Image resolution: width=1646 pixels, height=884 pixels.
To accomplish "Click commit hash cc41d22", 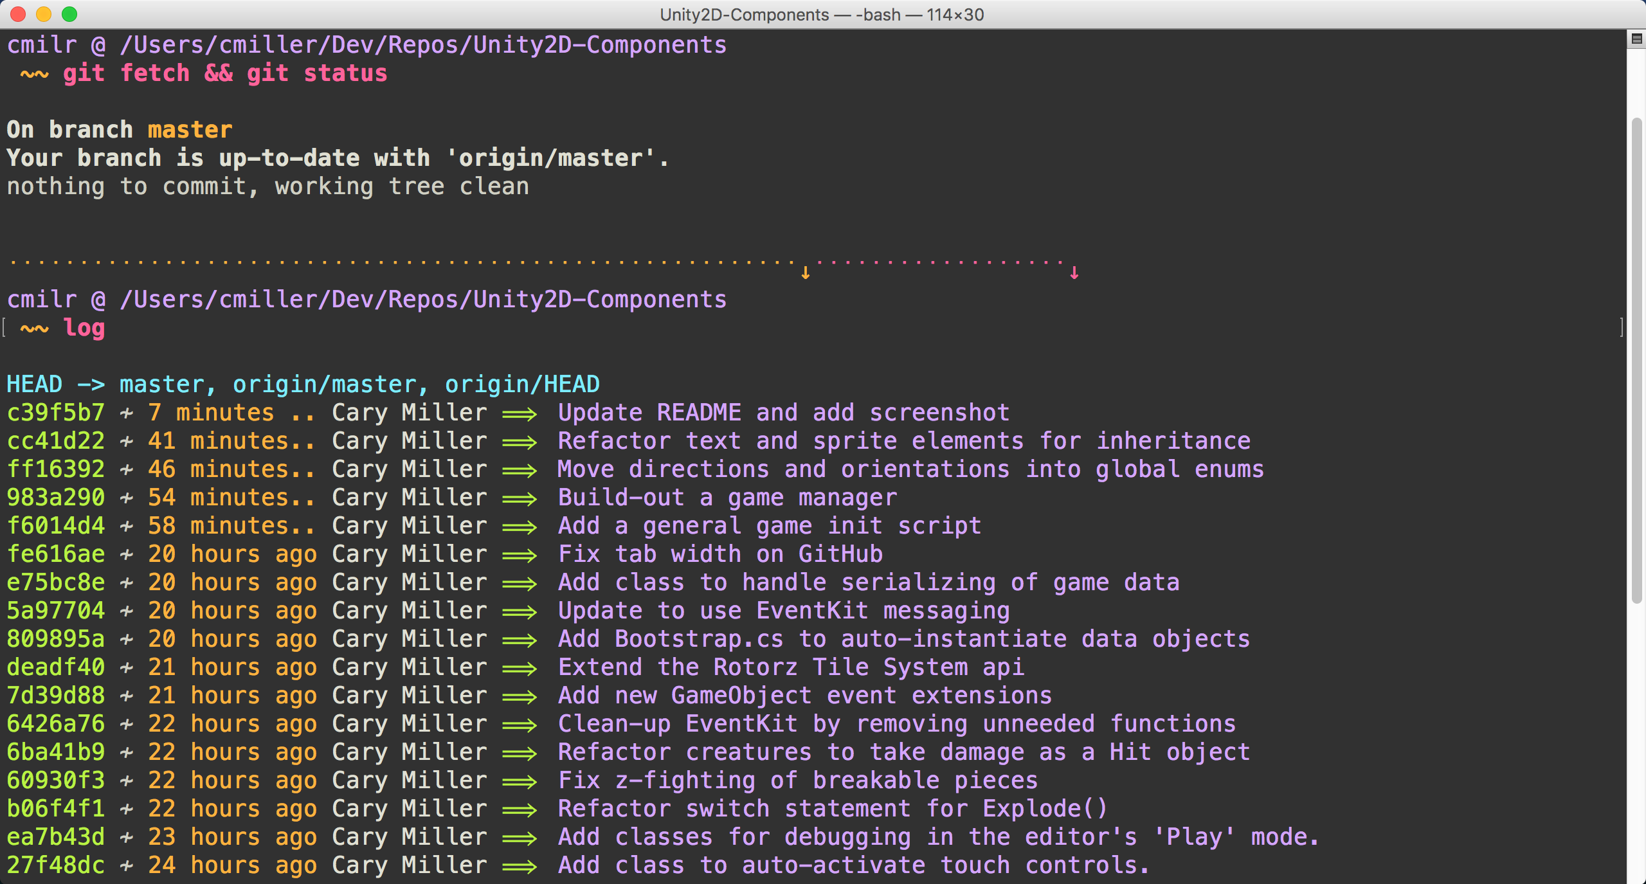I will point(55,441).
